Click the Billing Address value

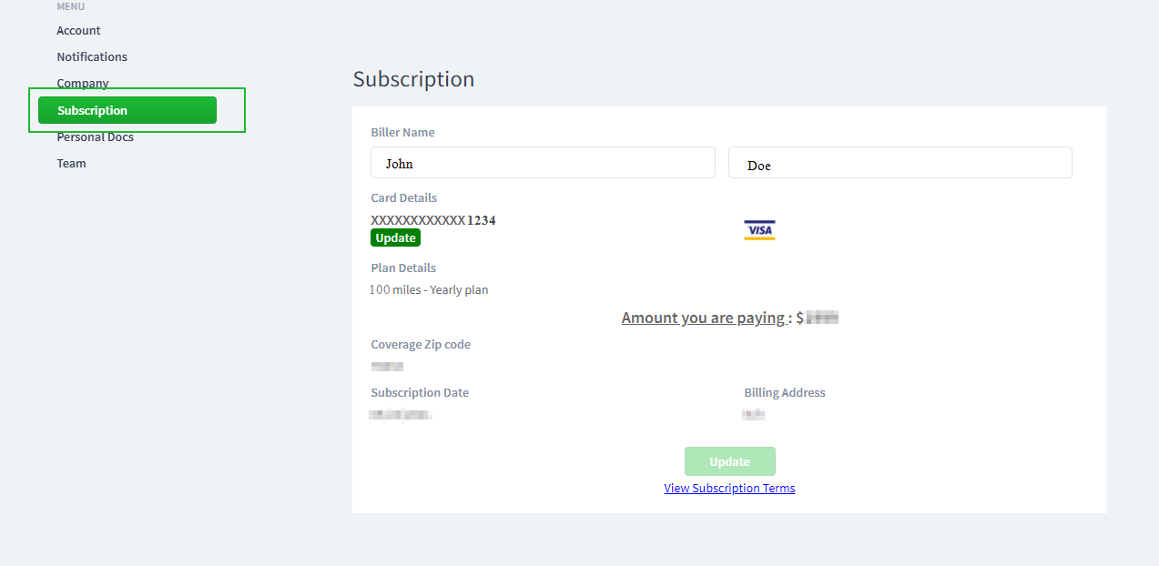coord(754,413)
